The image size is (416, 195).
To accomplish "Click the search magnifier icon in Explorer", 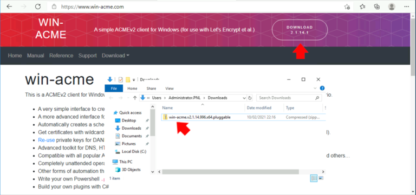I will [317, 98].
